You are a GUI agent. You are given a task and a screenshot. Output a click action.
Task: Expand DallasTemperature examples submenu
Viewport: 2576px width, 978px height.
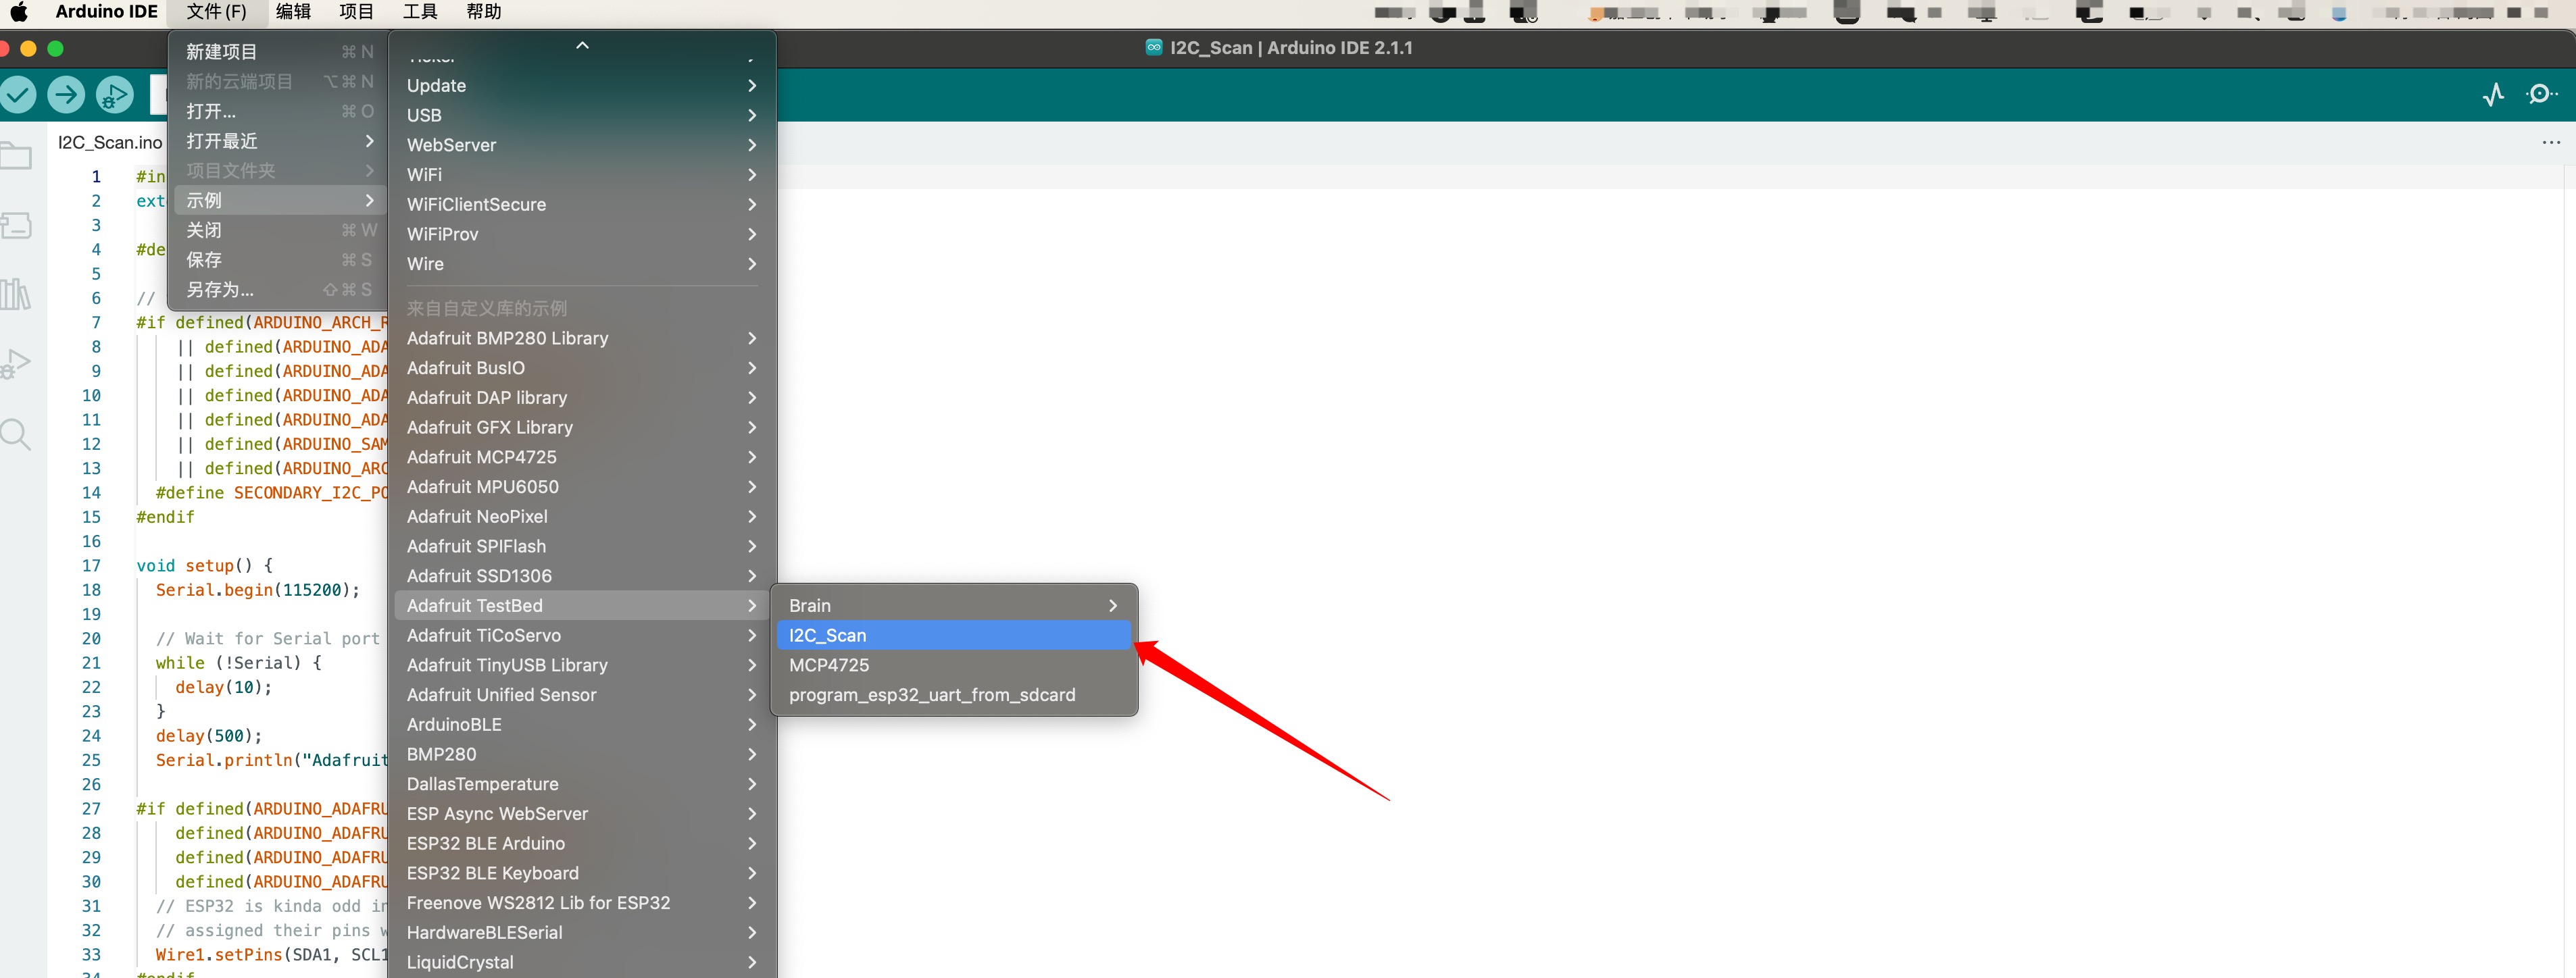[582, 784]
